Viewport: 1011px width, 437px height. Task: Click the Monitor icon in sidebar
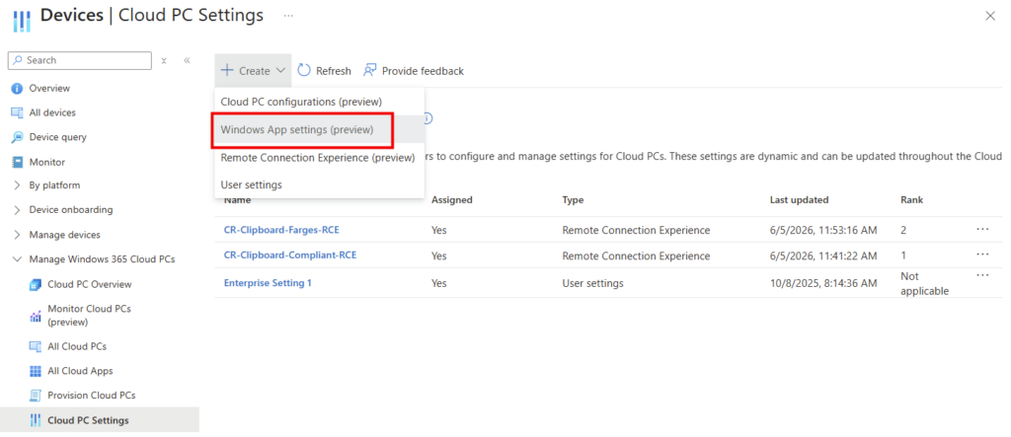pos(18,163)
